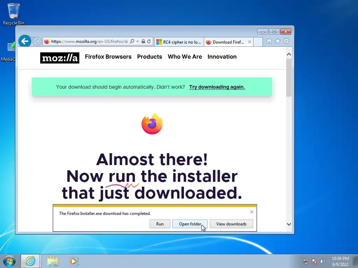Click the scrollbar down arrow
This screenshot has height=268, width=358.
[289, 224]
